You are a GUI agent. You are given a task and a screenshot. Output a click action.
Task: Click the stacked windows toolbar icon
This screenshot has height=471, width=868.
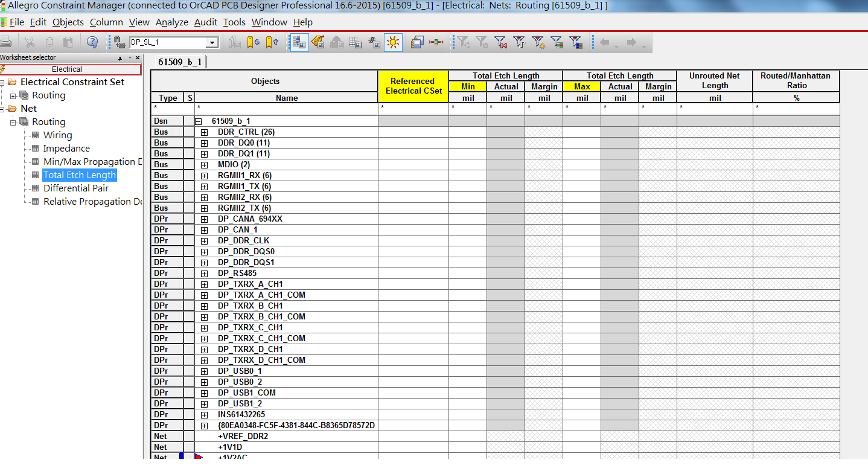click(x=417, y=42)
